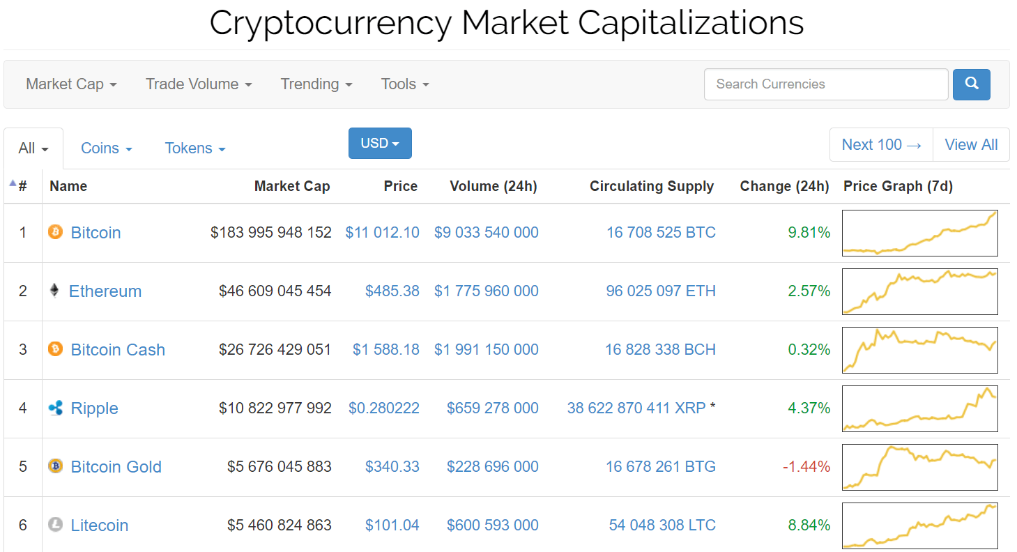The height and width of the screenshot is (552, 1017).
Task: Click Bitcoin market cap $183 995 948 152
Action: (271, 233)
